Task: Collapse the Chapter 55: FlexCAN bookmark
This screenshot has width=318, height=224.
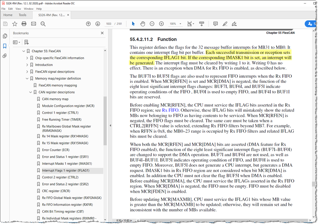Action: click(24, 51)
